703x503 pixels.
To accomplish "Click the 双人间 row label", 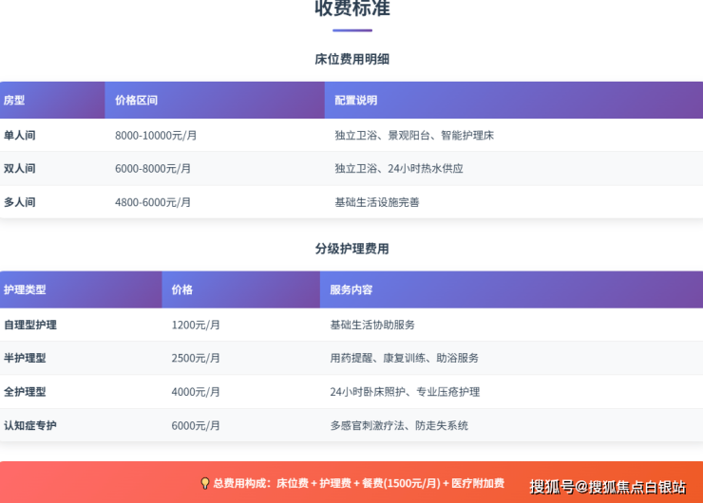I will [x=20, y=169].
